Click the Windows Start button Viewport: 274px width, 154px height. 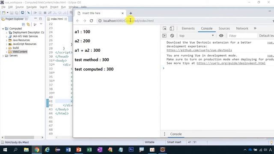point(5,150)
